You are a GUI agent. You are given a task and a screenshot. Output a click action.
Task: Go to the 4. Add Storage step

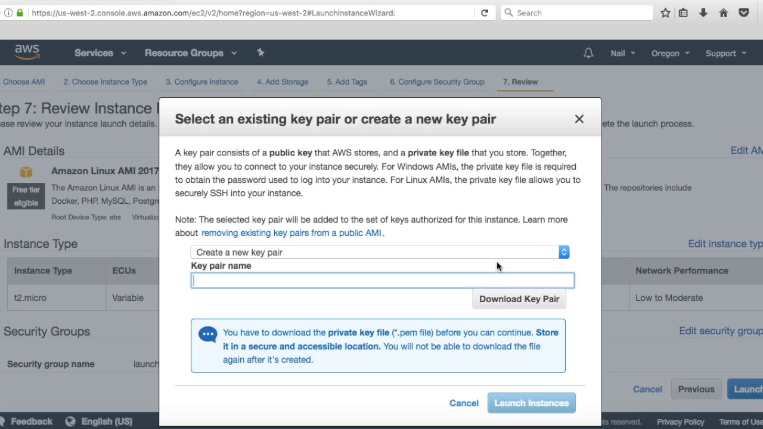283,82
